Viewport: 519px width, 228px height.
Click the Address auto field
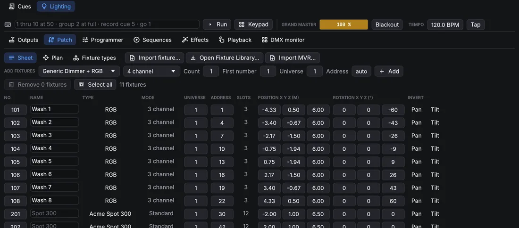(x=361, y=71)
